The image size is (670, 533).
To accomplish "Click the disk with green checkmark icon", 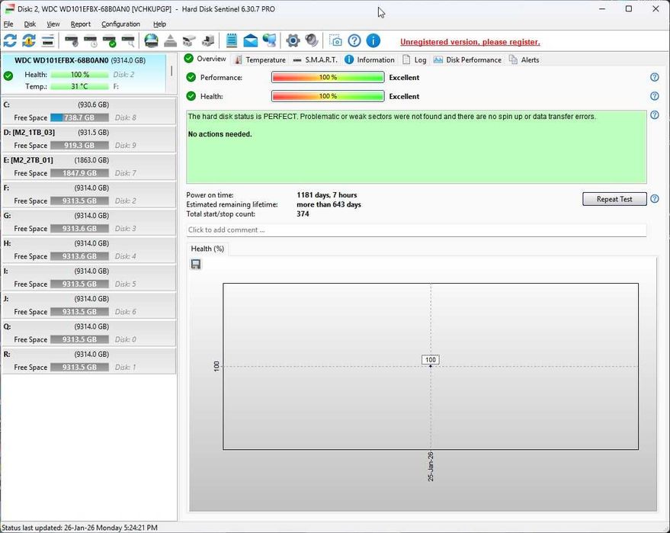I will pyautogui.click(x=110, y=41).
